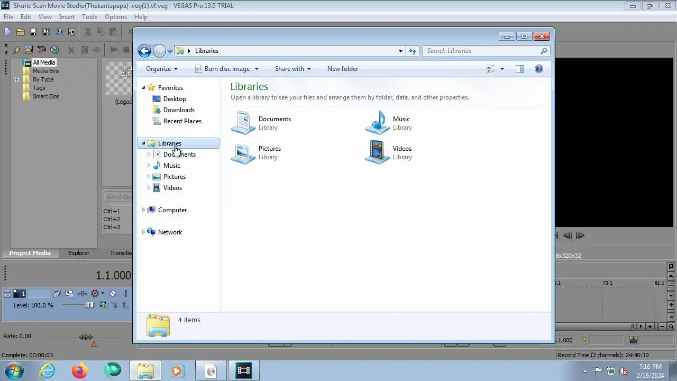Click New folder in Libraries toolbar
This screenshot has height=381, width=677.
(x=343, y=69)
